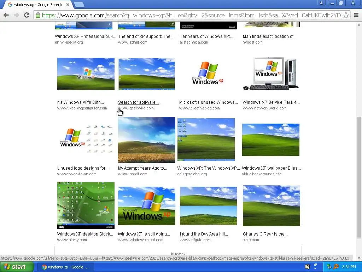
Task: Click the Windows XP Professional x64 link
Action: 86,36
